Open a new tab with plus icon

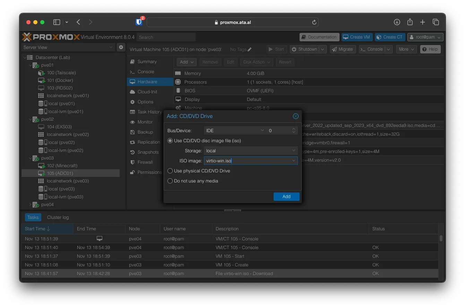[x=423, y=22]
